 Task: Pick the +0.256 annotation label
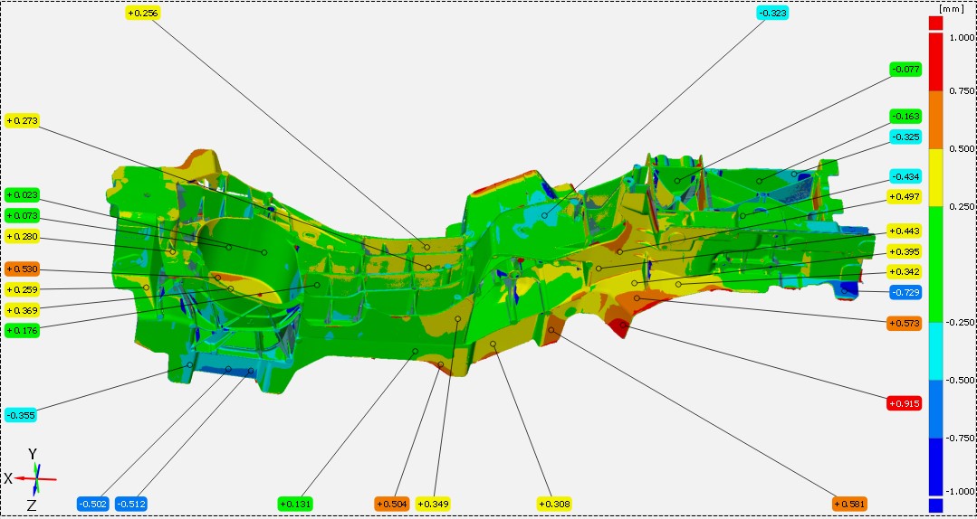point(143,13)
